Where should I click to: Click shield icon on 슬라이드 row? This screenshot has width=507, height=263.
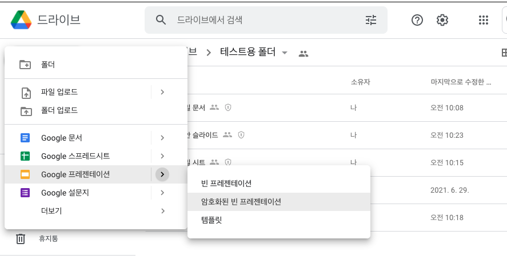pyautogui.click(x=241, y=135)
